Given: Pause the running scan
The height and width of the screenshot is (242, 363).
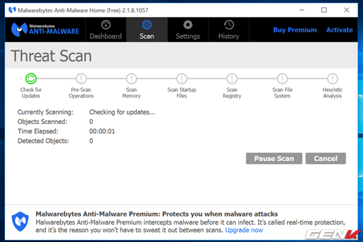Looking at the screenshot, I should pos(274,159).
